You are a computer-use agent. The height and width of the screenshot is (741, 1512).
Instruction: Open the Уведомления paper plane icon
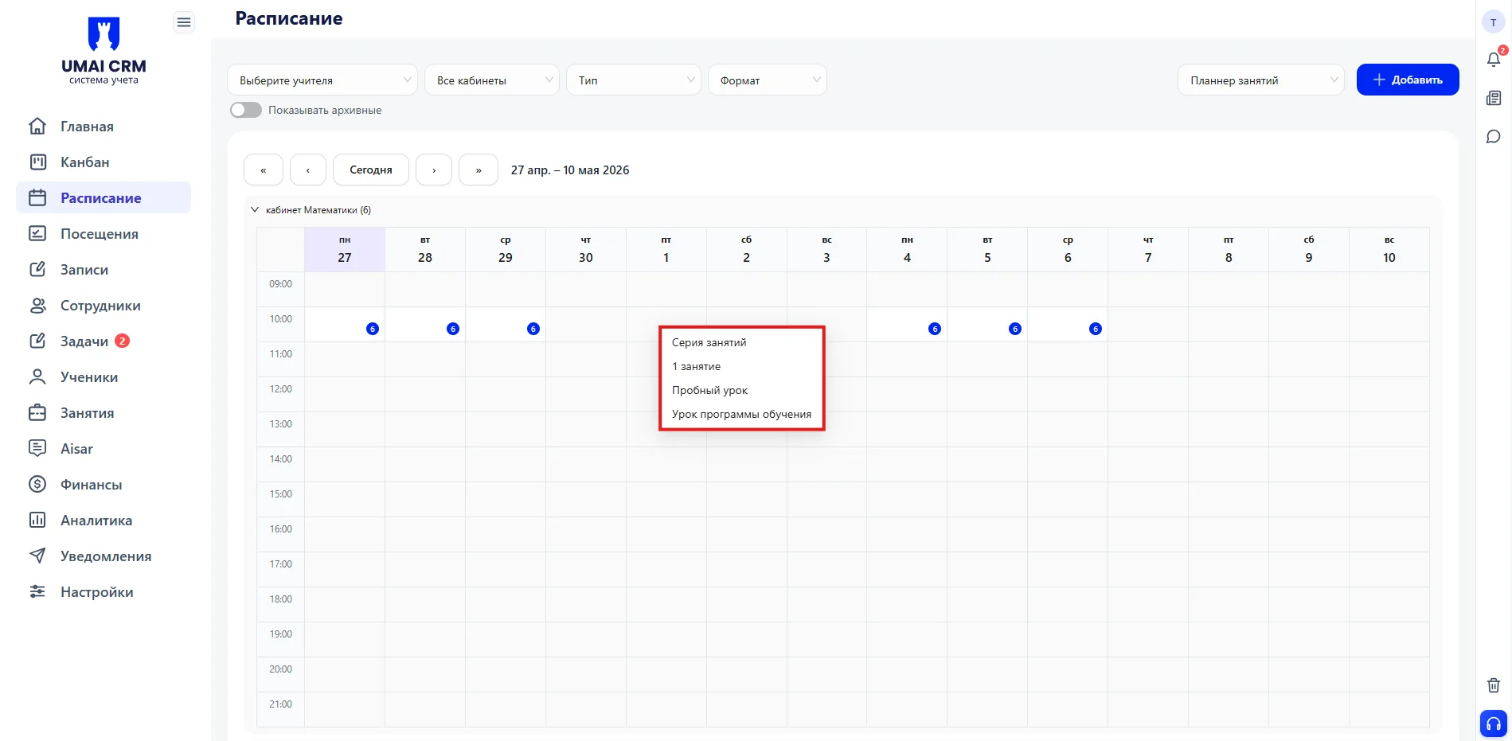[x=37, y=556]
